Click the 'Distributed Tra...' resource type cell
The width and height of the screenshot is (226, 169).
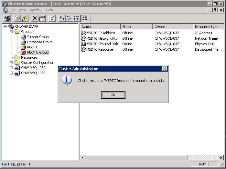coord(208,49)
